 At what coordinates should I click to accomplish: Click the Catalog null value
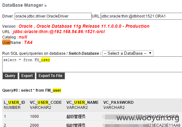coord(23,37)
